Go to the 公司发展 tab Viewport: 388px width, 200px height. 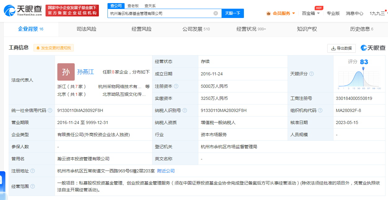(x=196, y=29)
